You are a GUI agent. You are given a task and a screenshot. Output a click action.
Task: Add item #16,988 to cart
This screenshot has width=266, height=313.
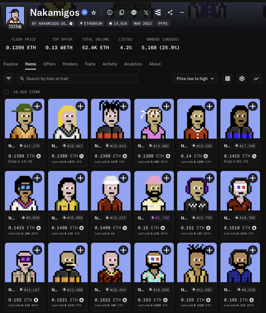[x=81, y=178]
